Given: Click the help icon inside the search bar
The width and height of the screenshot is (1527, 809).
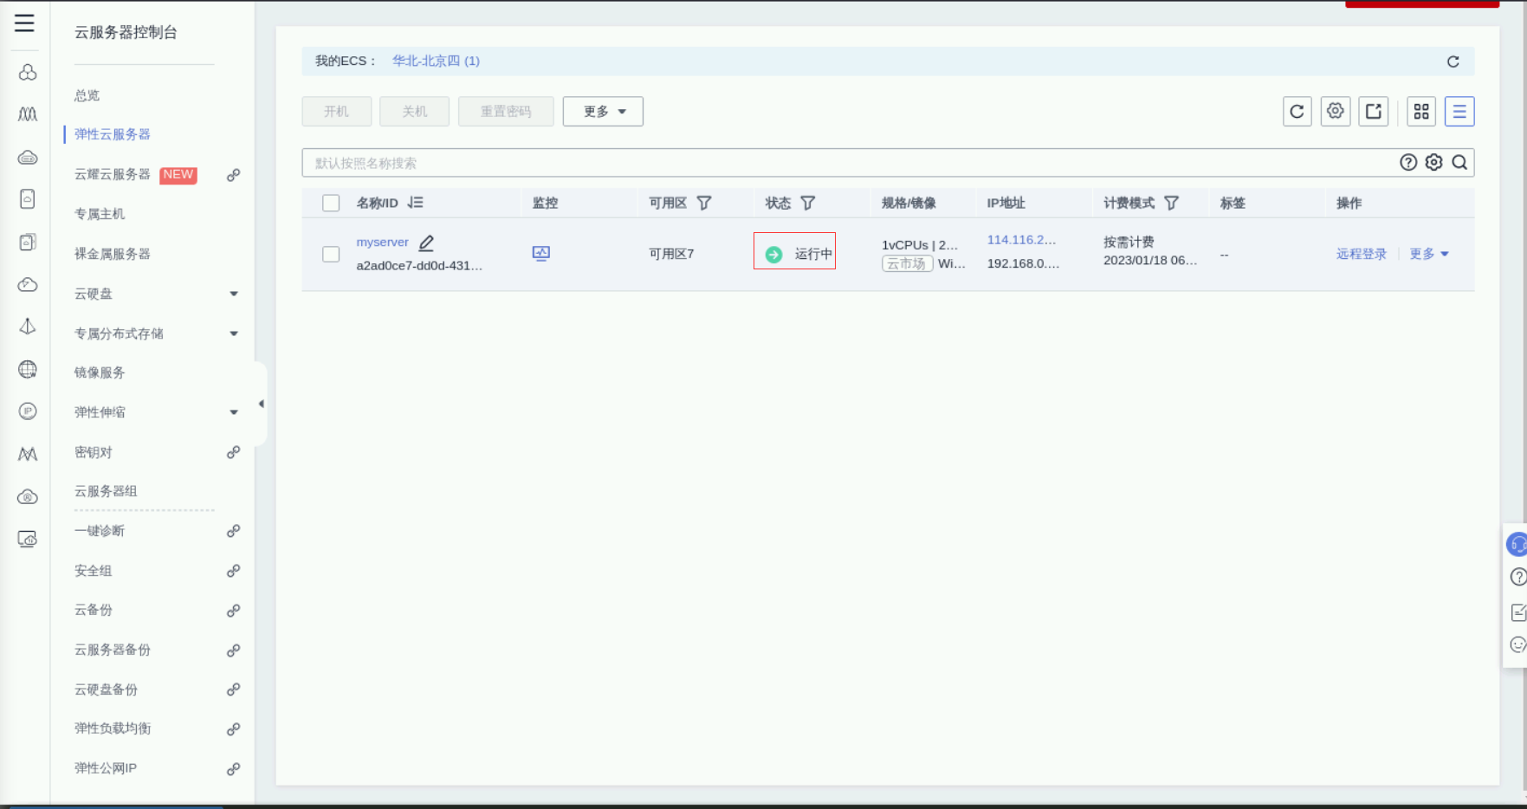Looking at the screenshot, I should (x=1408, y=163).
